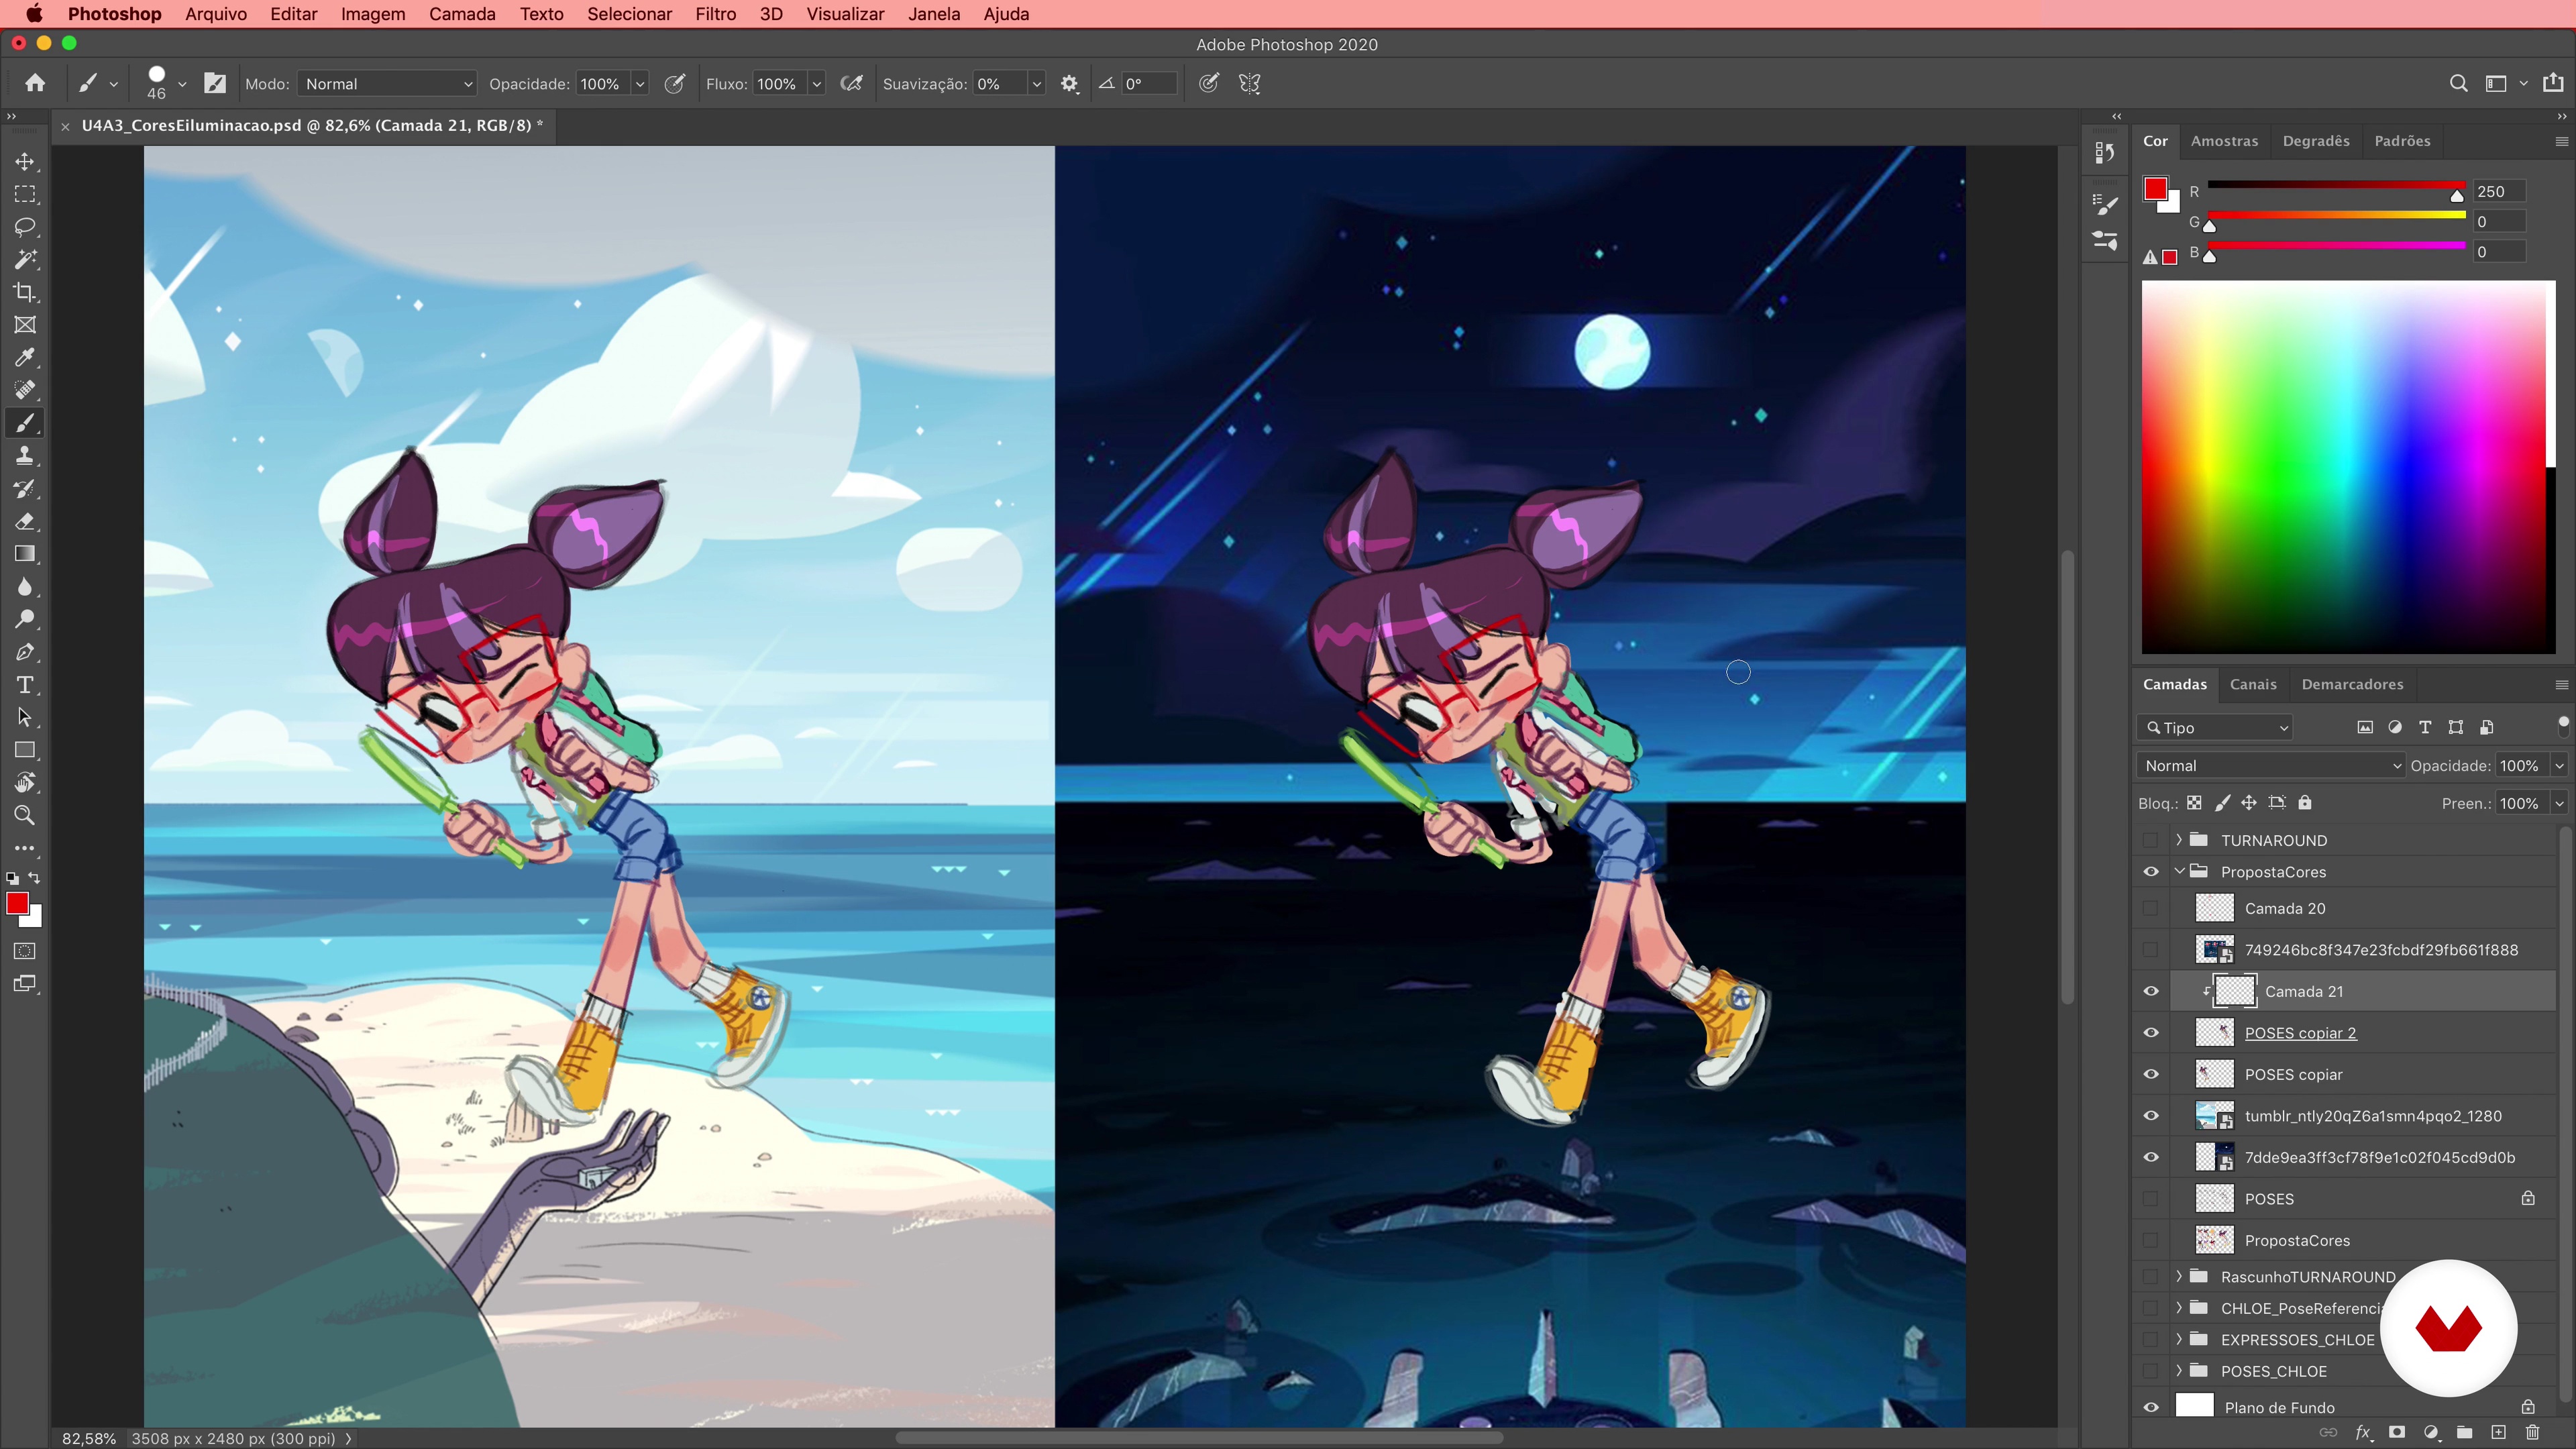Screen dimensions: 2576x1449
Task: Switch to the Amostras tab
Action: tap(2224, 141)
